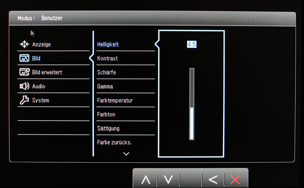Click the up arrow navigation button
Screen dimensions: 304x188
point(146,180)
